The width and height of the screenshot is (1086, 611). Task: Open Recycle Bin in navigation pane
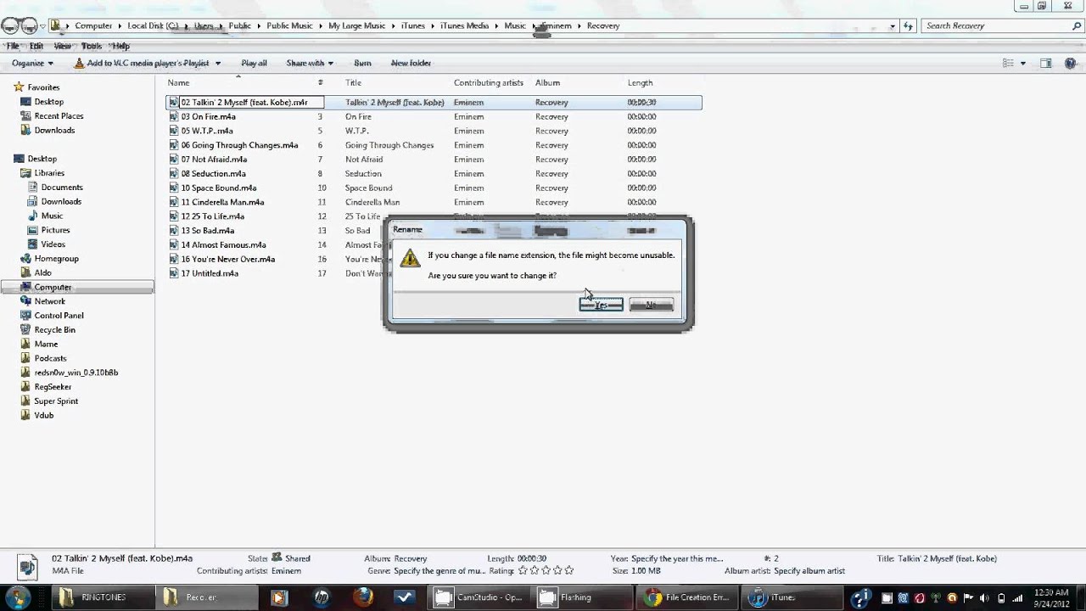point(54,330)
